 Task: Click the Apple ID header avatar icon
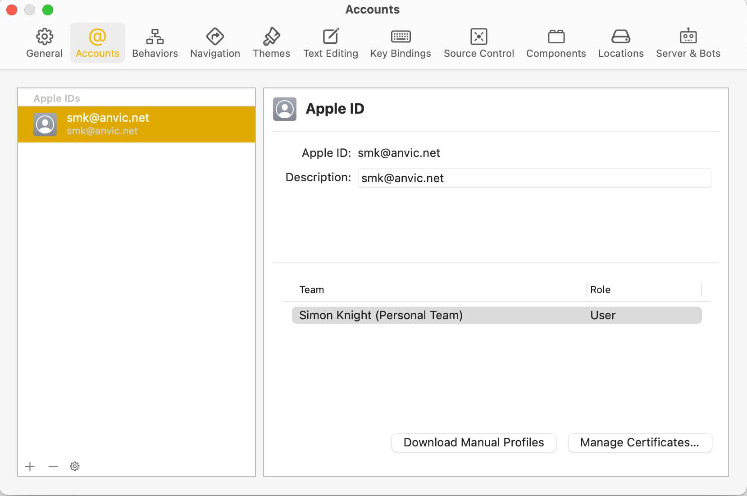(285, 109)
